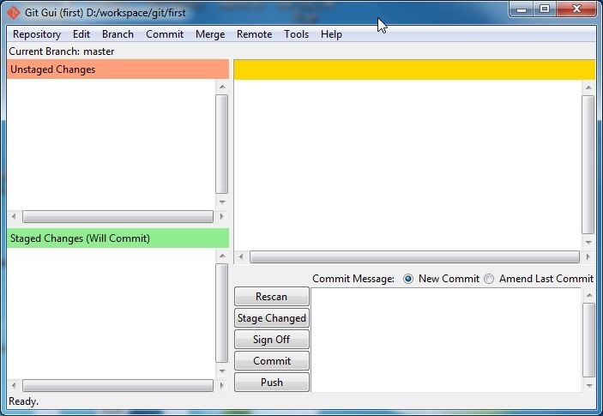603x416 pixels.
Task: Click right arrow of Staged Changes horizontal scrollbar
Action: click(221, 385)
